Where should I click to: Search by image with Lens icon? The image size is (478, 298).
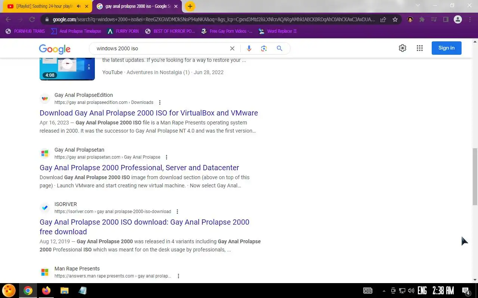tap(264, 48)
